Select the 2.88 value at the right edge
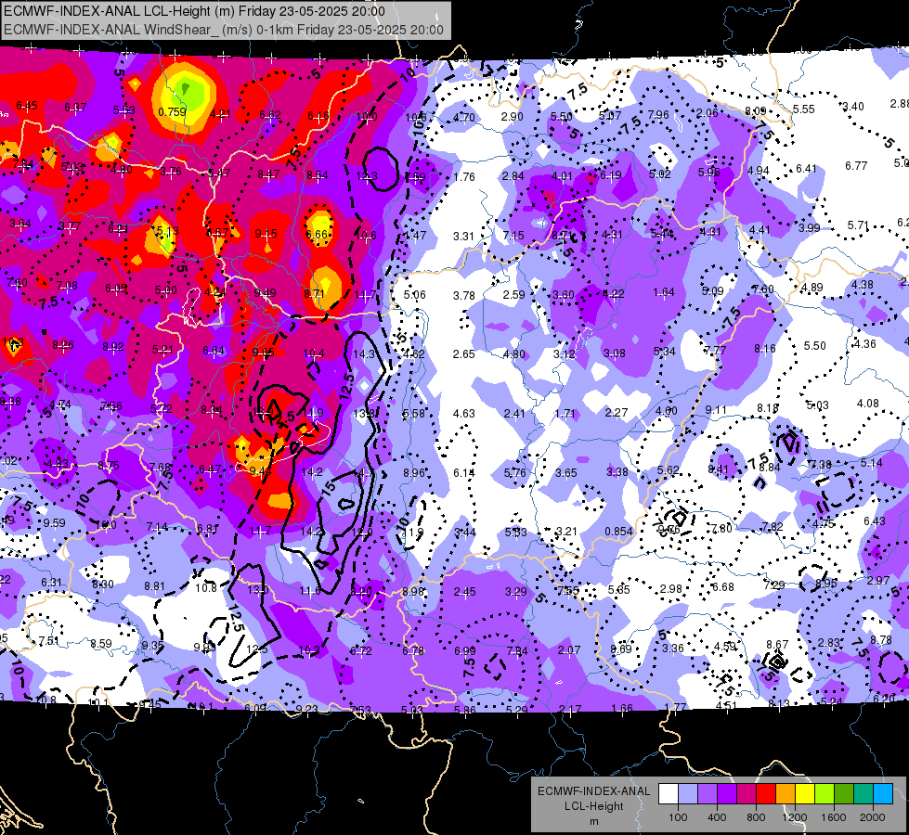Viewport: 909px width, 835px height. pyautogui.click(x=899, y=104)
